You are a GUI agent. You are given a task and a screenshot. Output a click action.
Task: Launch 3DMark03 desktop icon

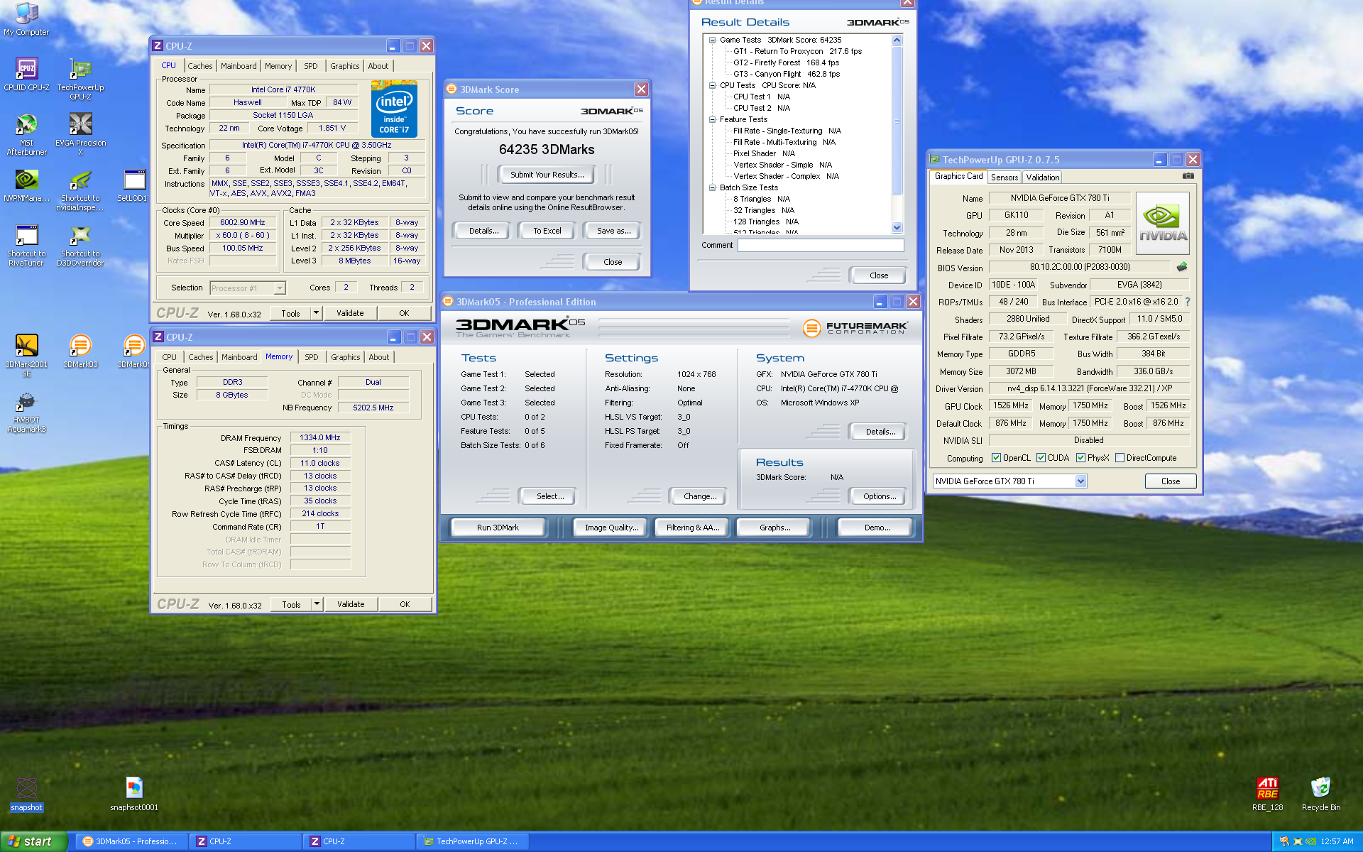(x=80, y=351)
